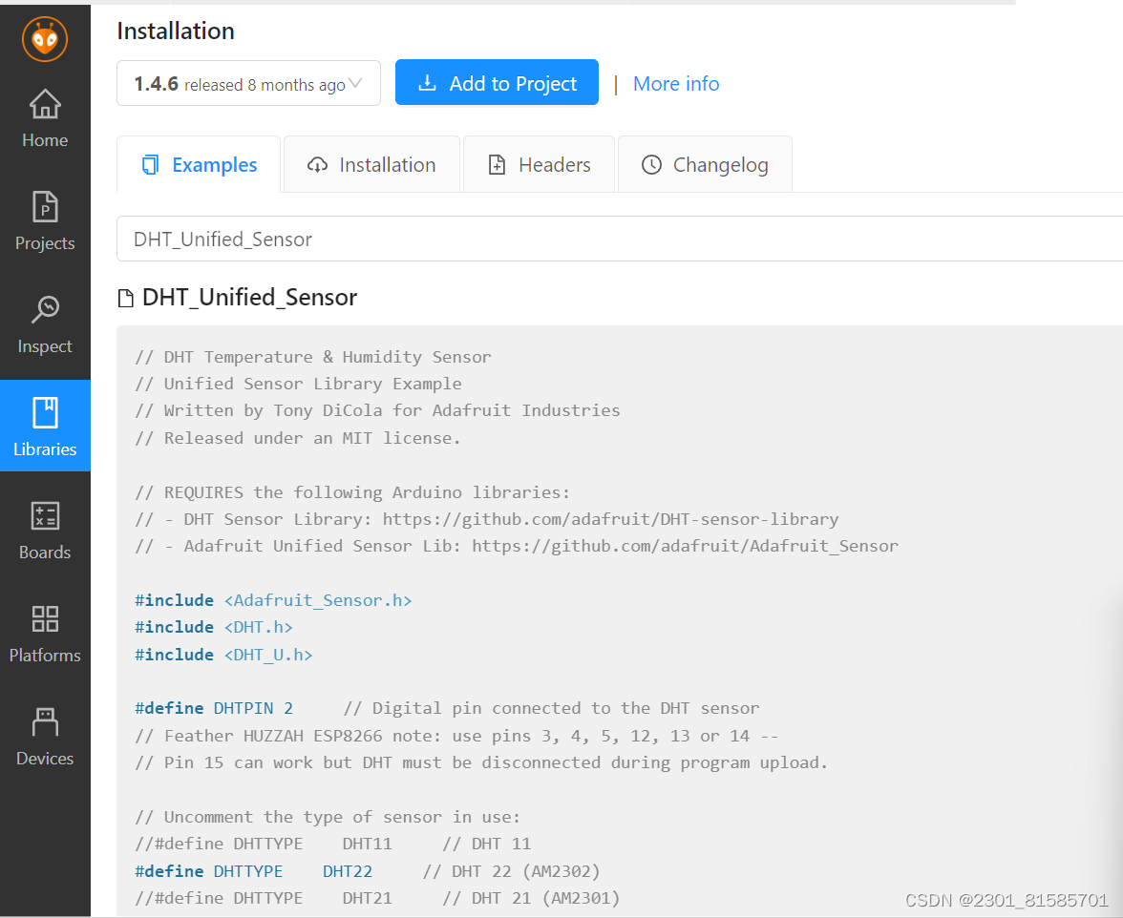Click the '#include <DHT.h>' line
This screenshot has width=1123, height=918.
[214, 628]
